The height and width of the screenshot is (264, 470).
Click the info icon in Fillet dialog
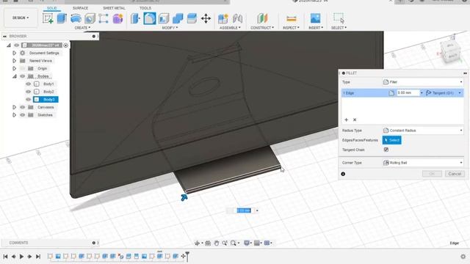pos(343,174)
